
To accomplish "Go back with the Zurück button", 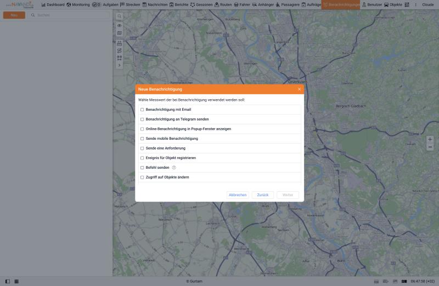I will click(263, 195).
